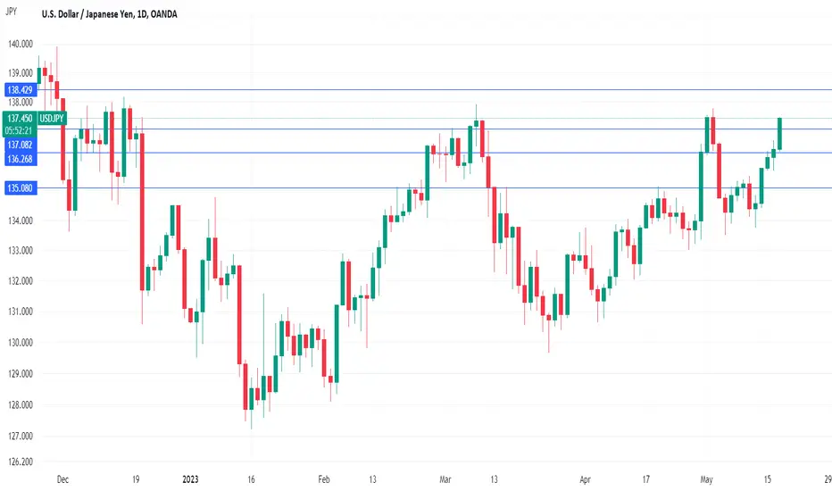Click the May label on time axis
This screenshot has height=491, width=832.
pyautogui.click(x=706, y=479)
